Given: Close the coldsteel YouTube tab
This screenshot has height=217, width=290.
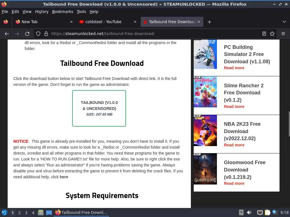Looking at the screenshot, I should [x=135, y=22].
